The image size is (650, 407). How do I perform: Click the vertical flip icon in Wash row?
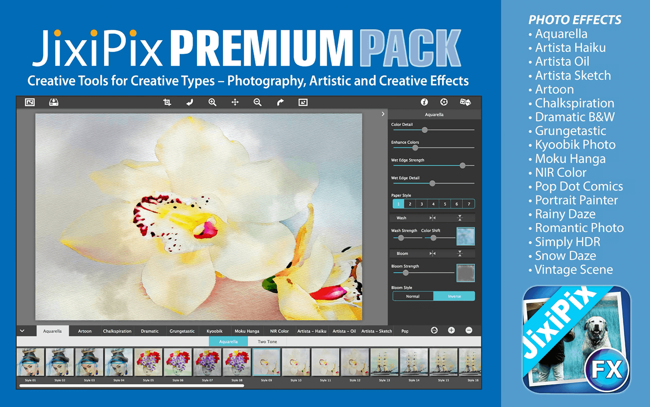click(x=460, y=218)
